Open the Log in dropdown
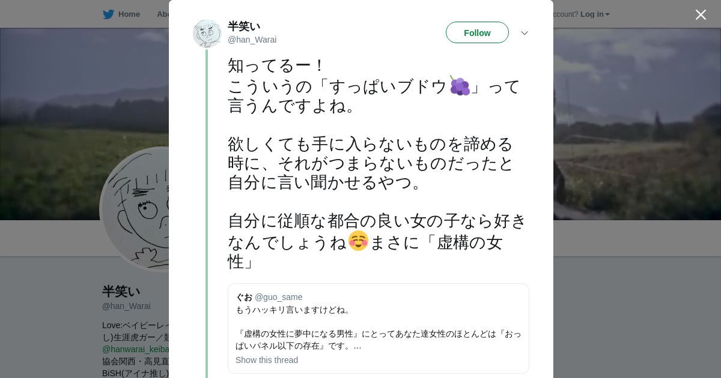The height and width of the screenshot is (378, 721). pos(594,14)
